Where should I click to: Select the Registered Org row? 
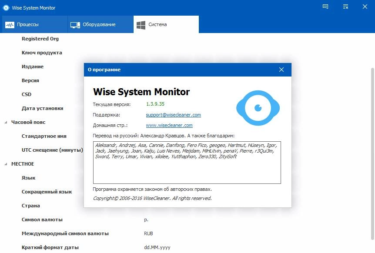pos(40,39)
